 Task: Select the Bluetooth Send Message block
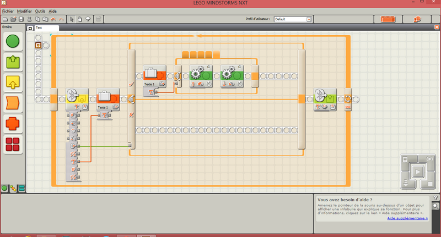tap(325, 100)
